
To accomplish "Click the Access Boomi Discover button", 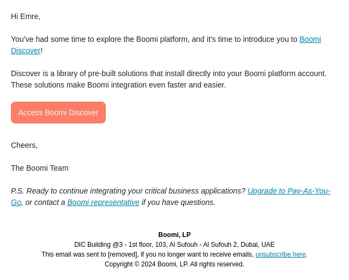I will [58, 113].
